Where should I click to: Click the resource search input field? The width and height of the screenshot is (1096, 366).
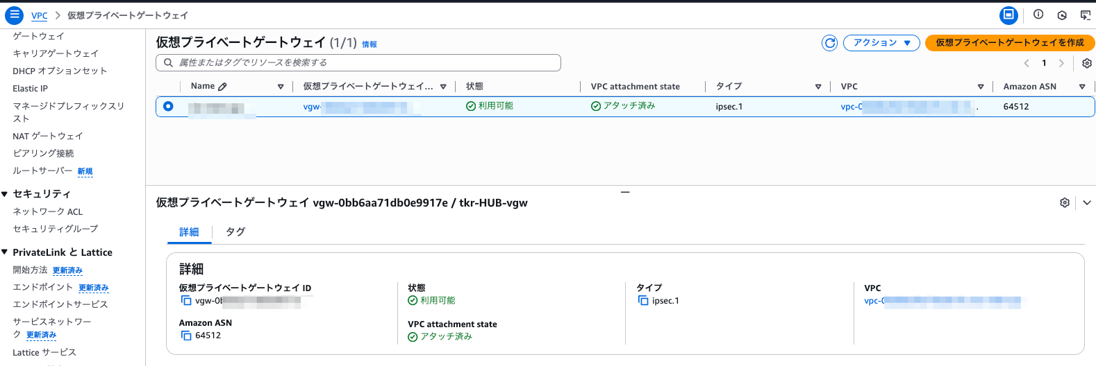point(358,62)
